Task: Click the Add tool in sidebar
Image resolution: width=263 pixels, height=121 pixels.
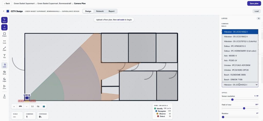Action: point(4,27)
